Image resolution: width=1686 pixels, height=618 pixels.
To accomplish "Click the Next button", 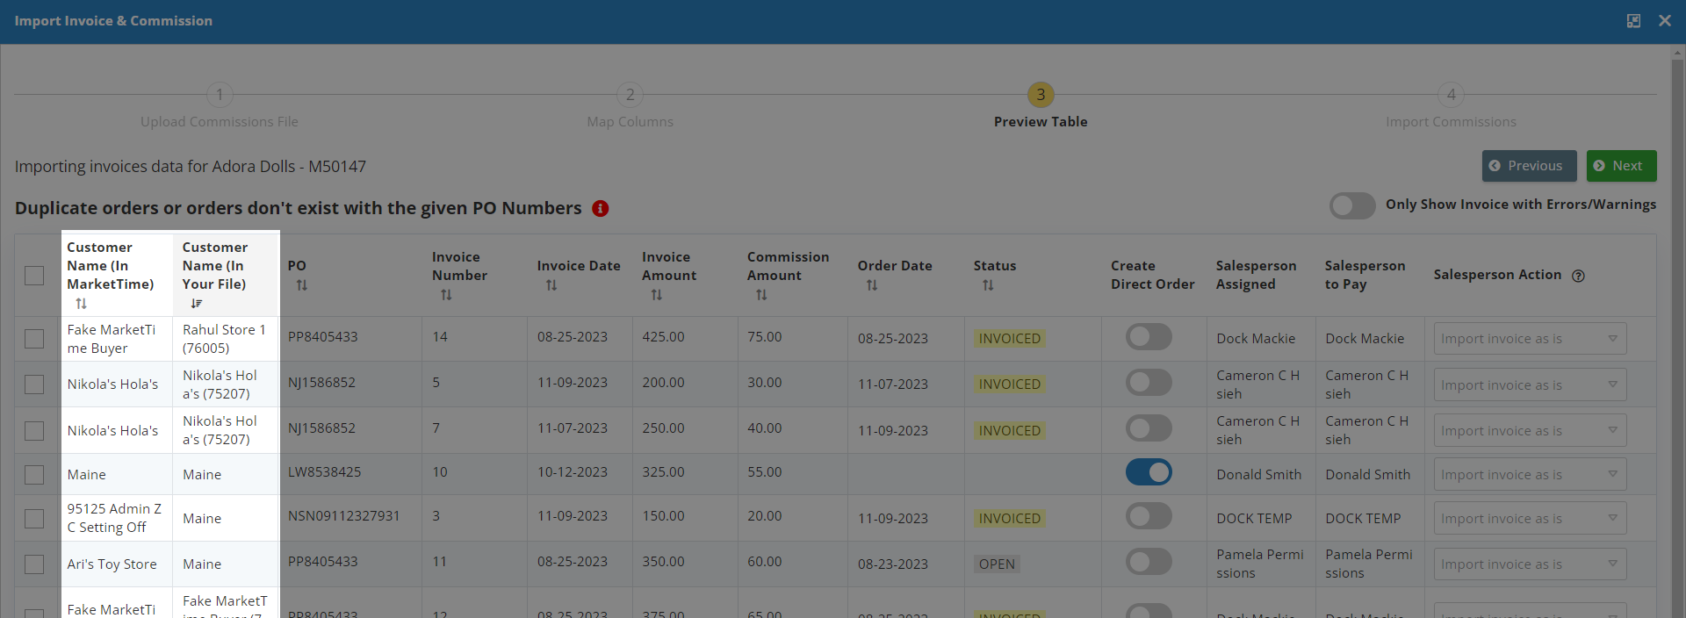I will pos(1621,166).
